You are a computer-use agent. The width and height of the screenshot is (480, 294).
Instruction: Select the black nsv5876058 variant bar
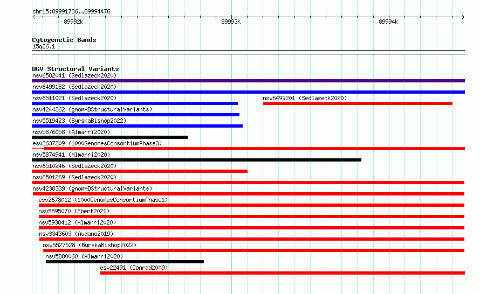(x=109, y=137)
